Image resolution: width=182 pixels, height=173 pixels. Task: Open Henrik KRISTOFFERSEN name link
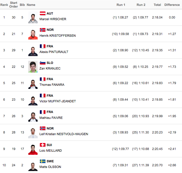tap(57, 36)
